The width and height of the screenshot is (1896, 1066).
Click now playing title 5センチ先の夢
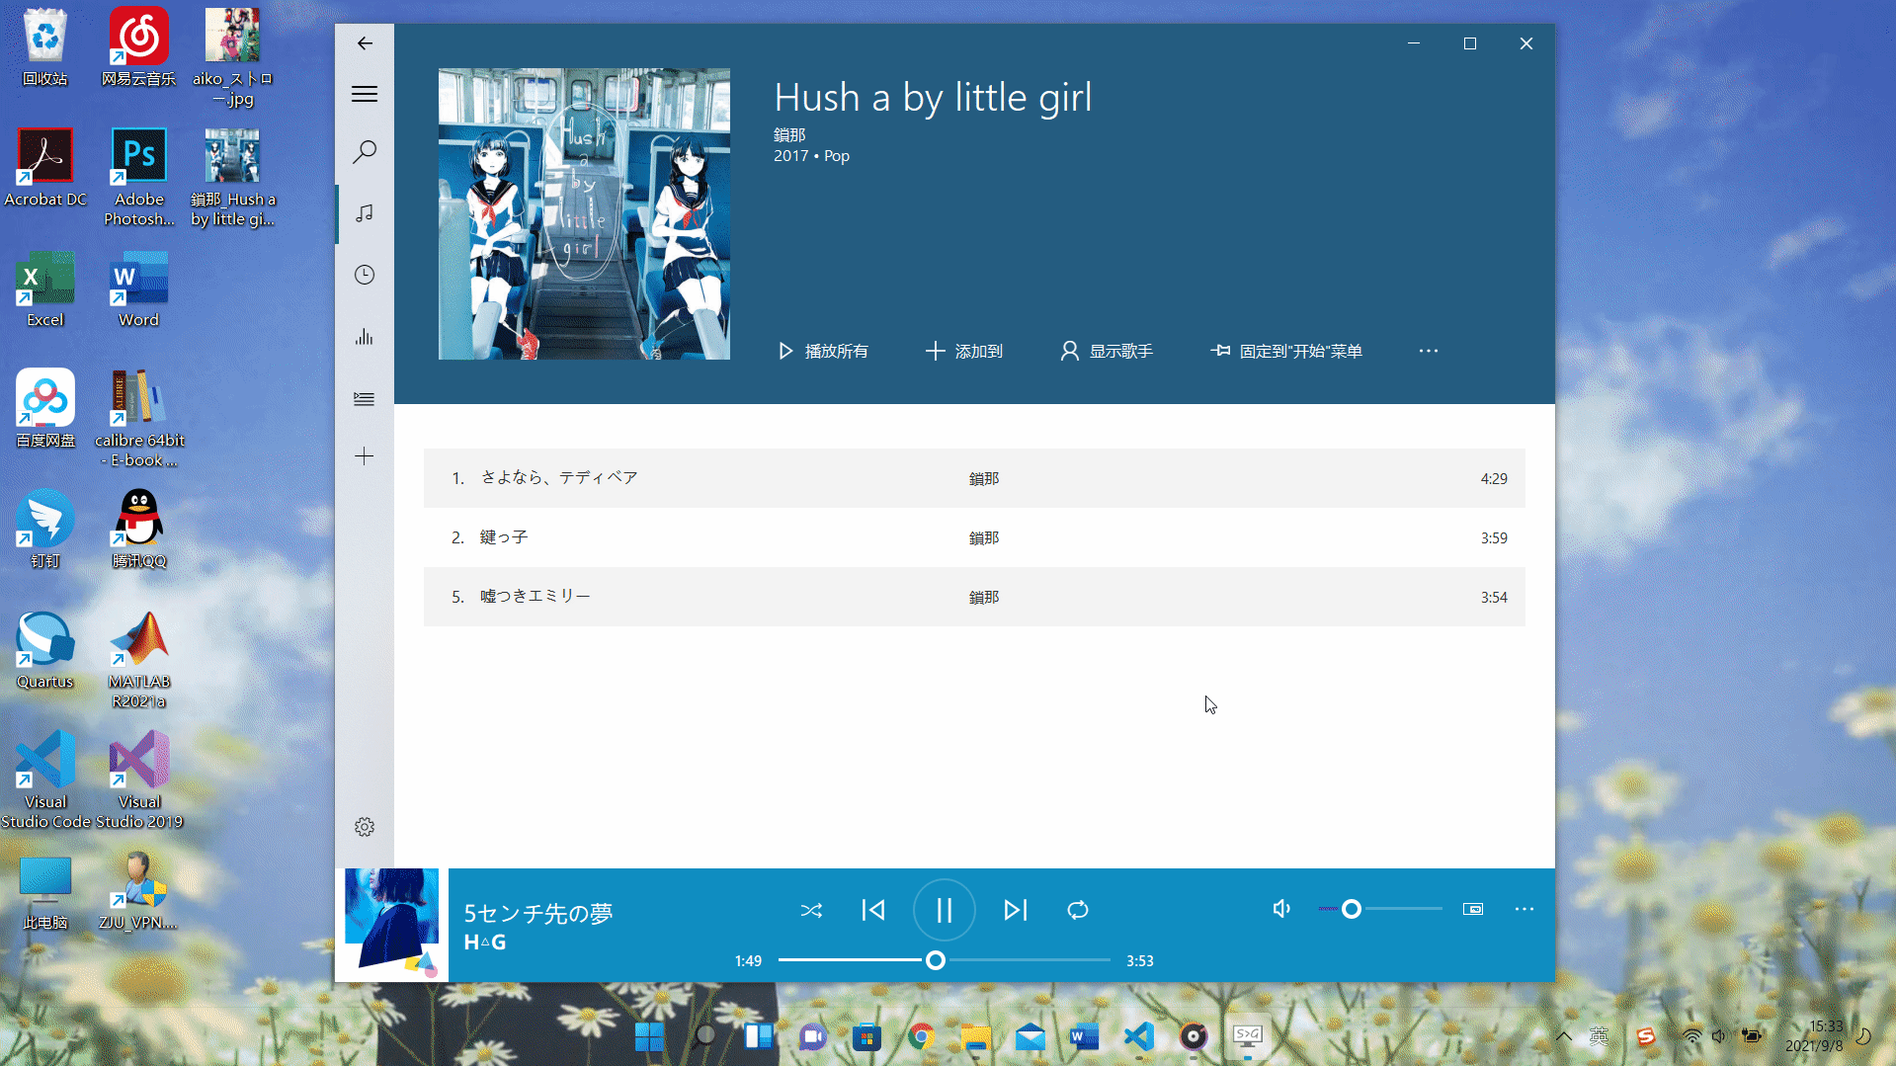pyautogui.click(x=538, y=913)
